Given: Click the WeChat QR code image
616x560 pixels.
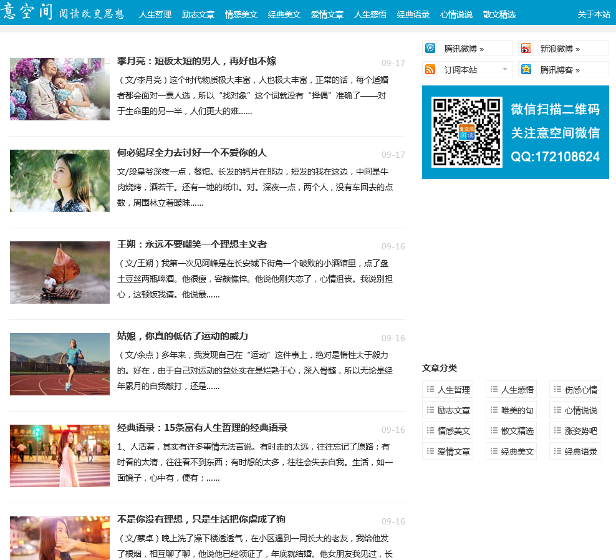Looking at the screenshot, I should (x=467, y=132).
